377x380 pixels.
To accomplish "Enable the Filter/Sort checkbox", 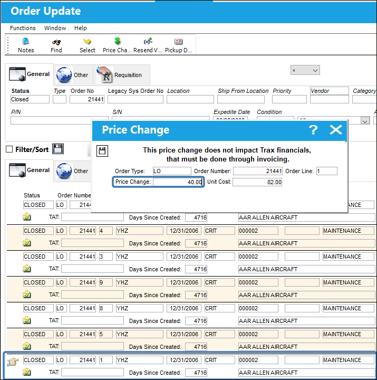I will tap(9, 149).
